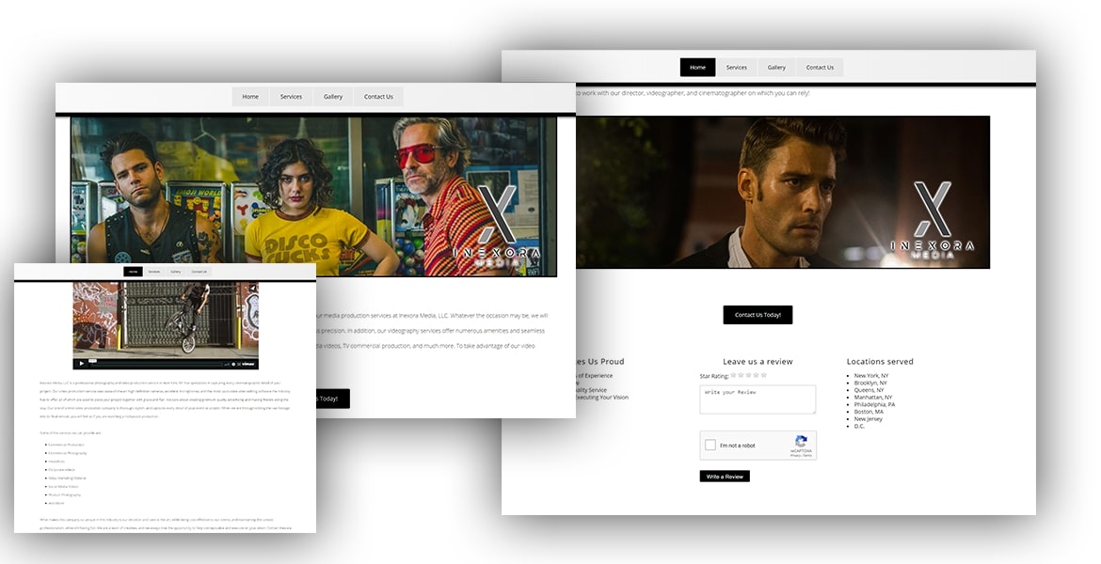Open Home tab in the small bottom-left window
This screenshot has height=564, width=1101.
point(134,272)
